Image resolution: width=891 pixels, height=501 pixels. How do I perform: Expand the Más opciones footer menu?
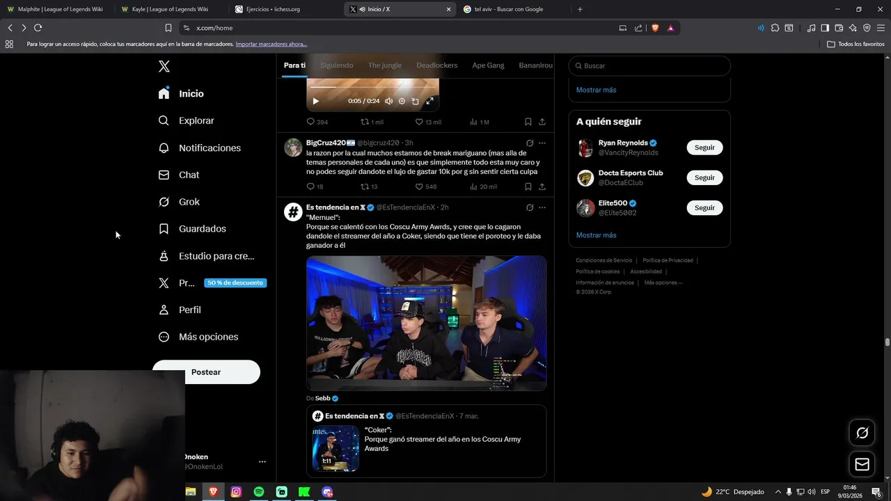click(x=663, y=283)
